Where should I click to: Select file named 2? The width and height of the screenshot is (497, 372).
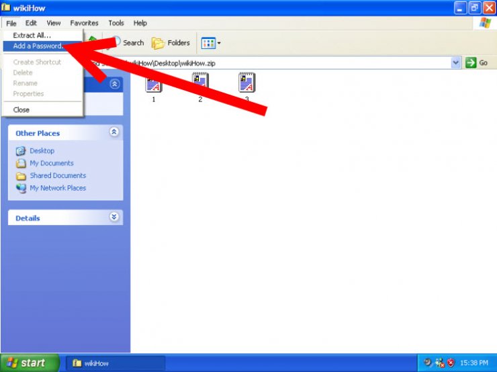point(200,87)
